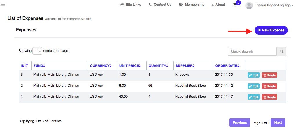Go to Next page of expenses

tap(278, 123)
